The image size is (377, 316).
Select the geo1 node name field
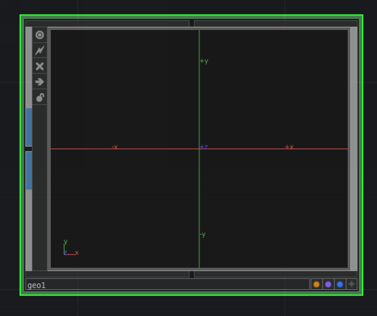167,284
